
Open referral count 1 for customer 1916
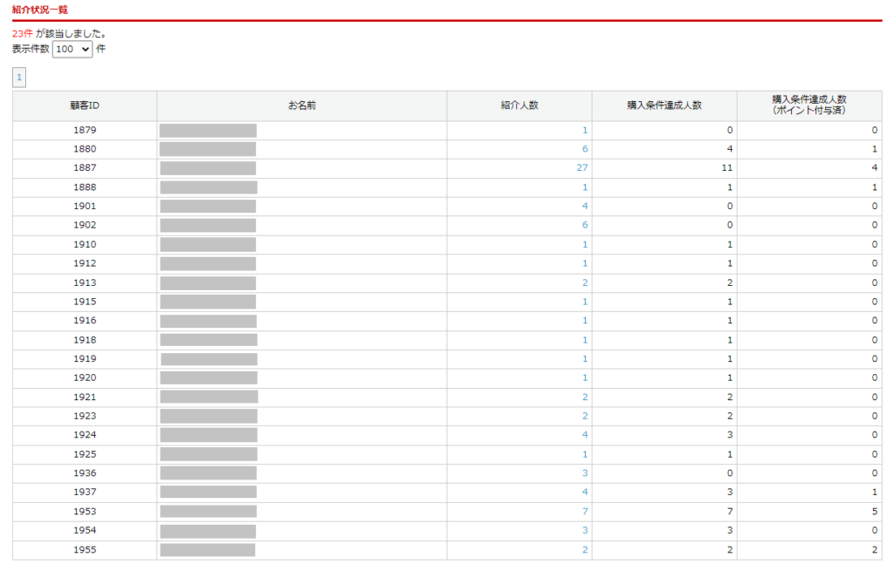tap(584, 321)
